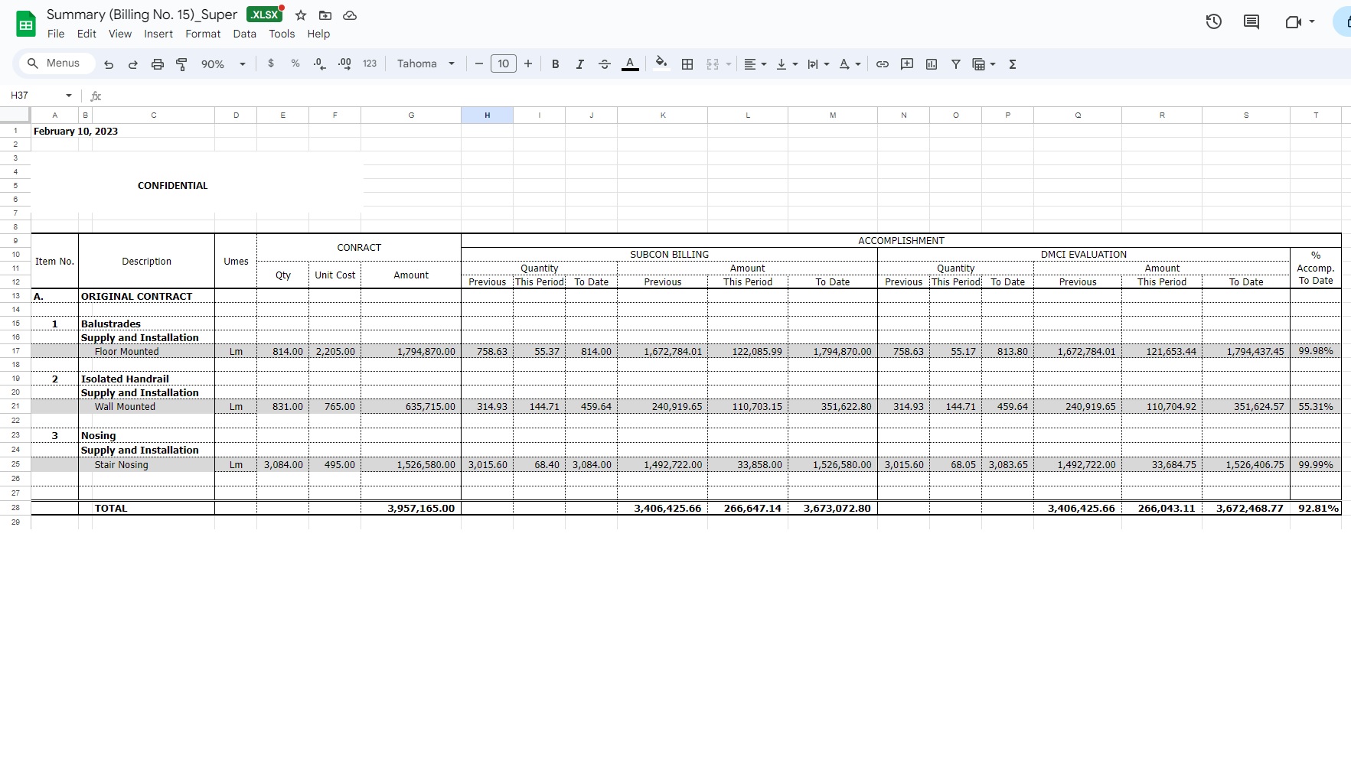Click the Redo arrow icon

[133, 64]
